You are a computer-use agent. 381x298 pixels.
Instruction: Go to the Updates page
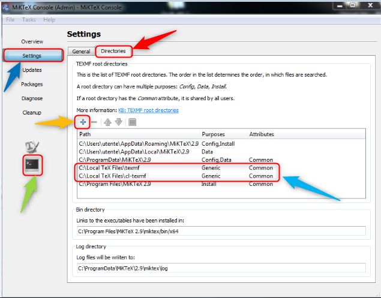(x=32, y=70)
